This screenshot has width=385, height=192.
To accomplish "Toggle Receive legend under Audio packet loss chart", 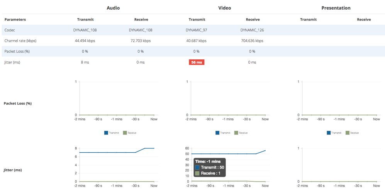I will point(130,133).
